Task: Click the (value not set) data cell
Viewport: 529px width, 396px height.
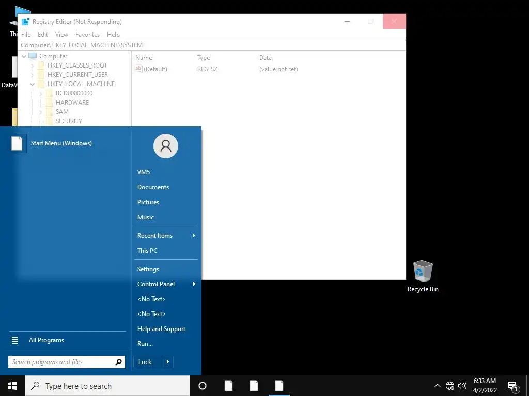Action: point(278,69)
